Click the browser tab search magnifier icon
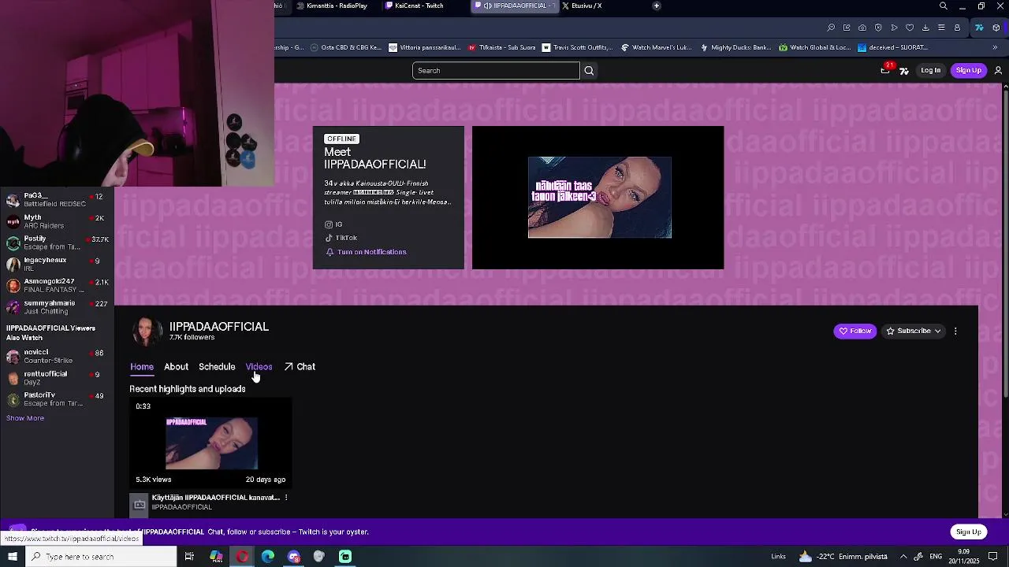 tap(944, 6)
